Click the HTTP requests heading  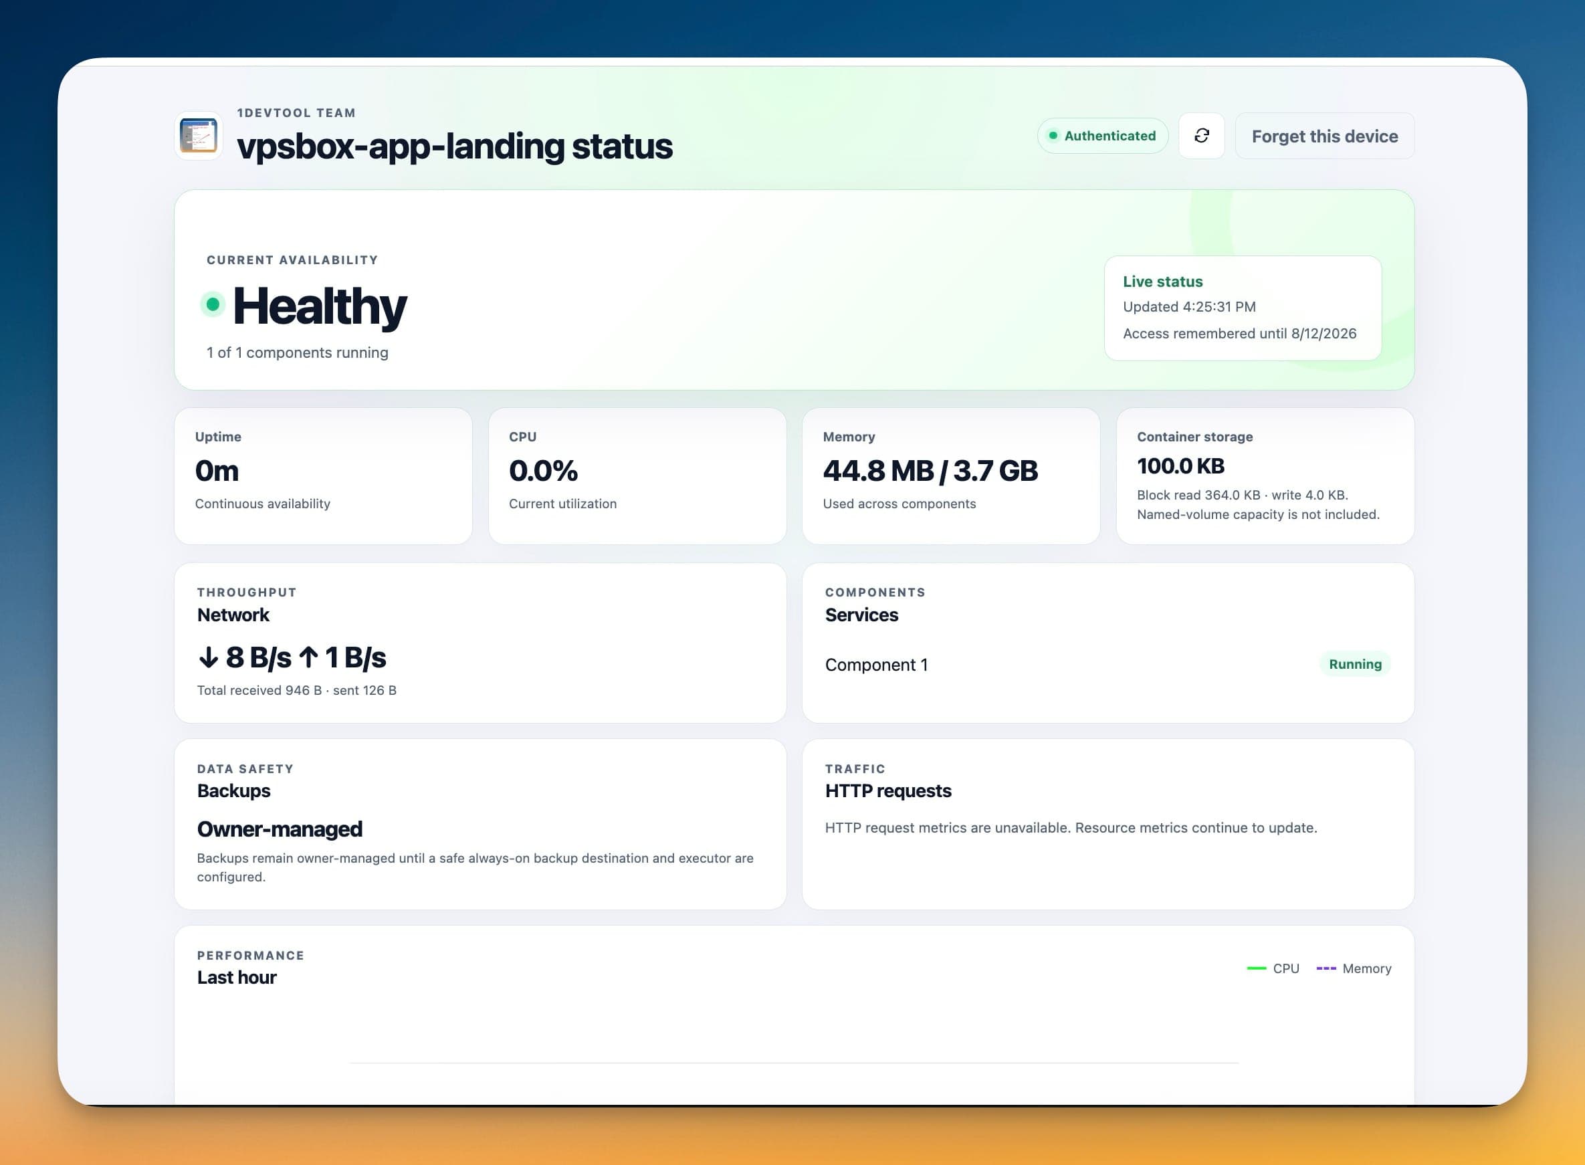click(887, 790)
